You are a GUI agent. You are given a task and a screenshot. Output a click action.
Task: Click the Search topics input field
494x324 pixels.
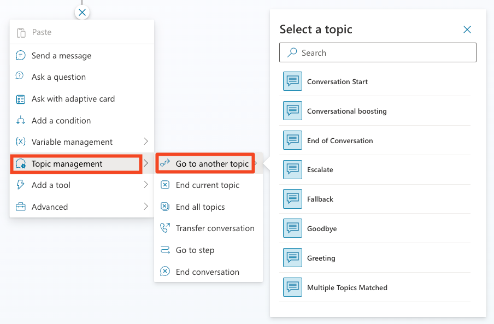click(x=383, y=53)
